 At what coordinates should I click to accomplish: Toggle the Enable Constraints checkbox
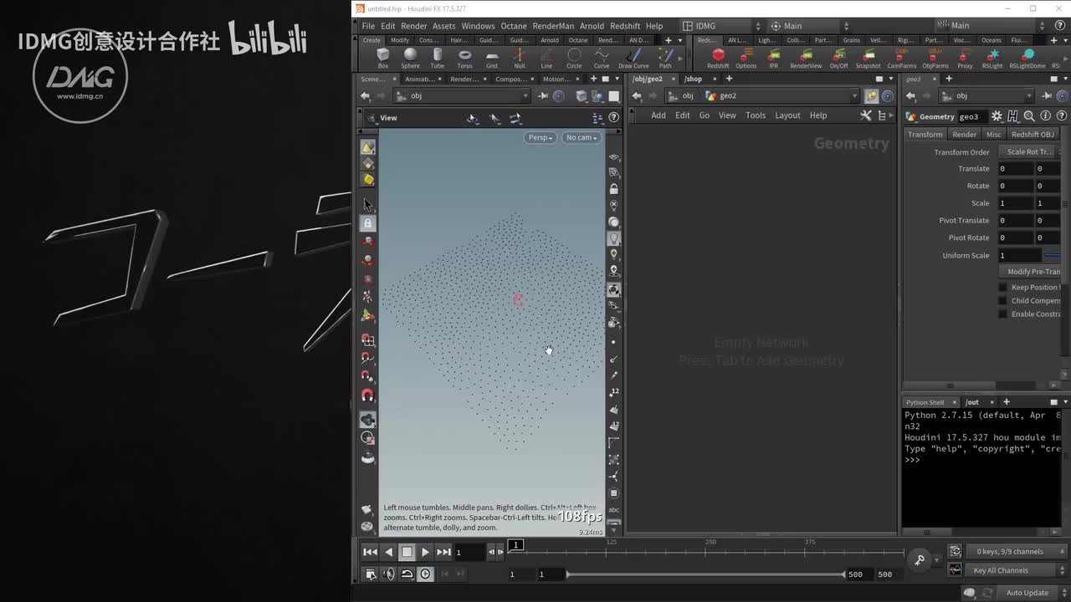pos(1002,314)
